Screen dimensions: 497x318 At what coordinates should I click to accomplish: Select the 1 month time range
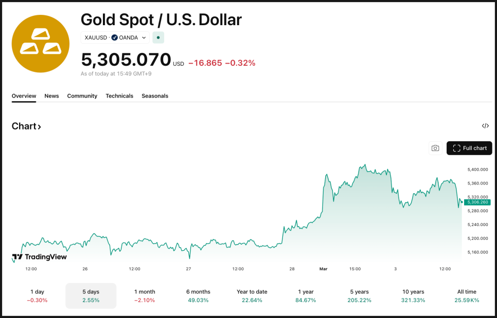pos(145,295)
